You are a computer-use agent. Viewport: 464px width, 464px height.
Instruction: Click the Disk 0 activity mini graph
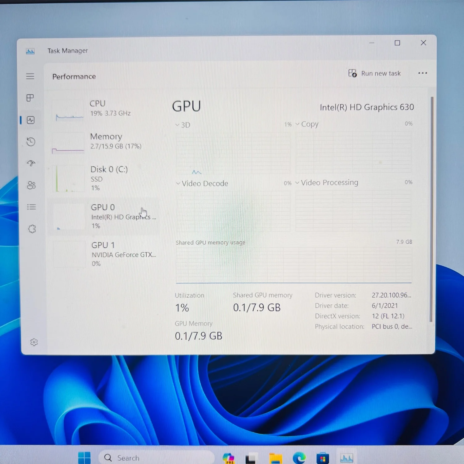69,178
